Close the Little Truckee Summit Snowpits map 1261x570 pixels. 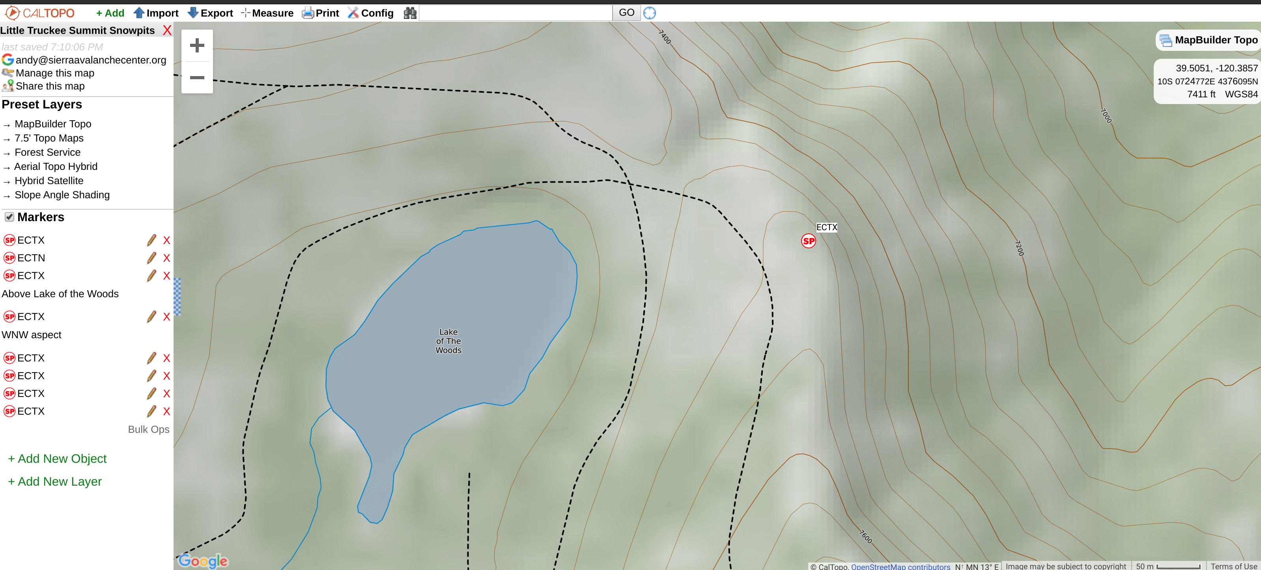[x=167, y=30]
